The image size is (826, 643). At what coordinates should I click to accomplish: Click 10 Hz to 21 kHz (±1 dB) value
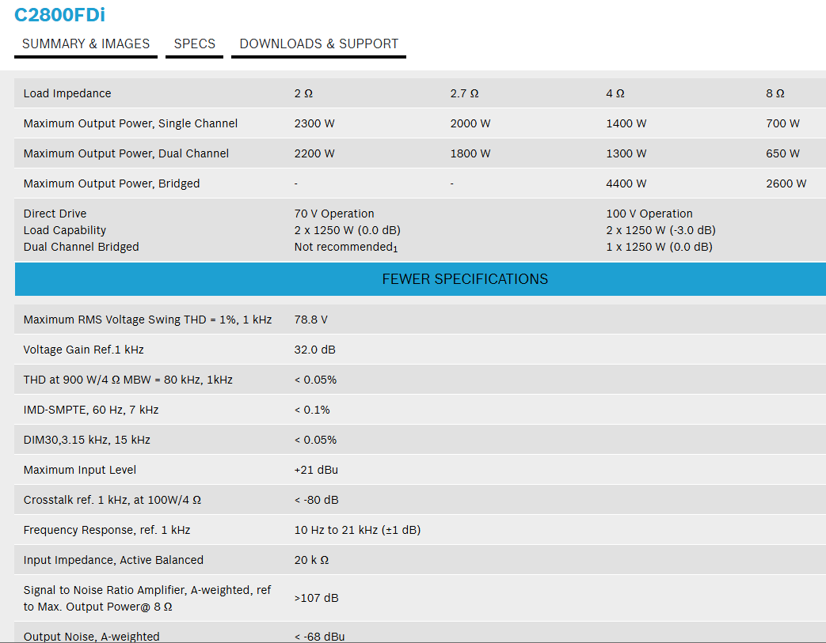coord(357,529)
